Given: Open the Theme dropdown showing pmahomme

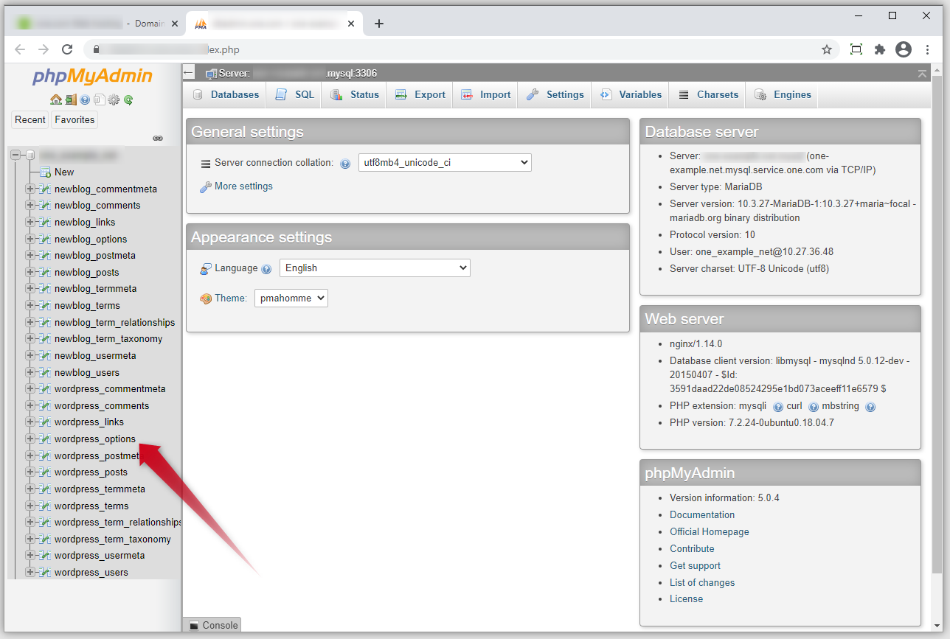Looking at the screenshot, I should (x=291, y=298).
